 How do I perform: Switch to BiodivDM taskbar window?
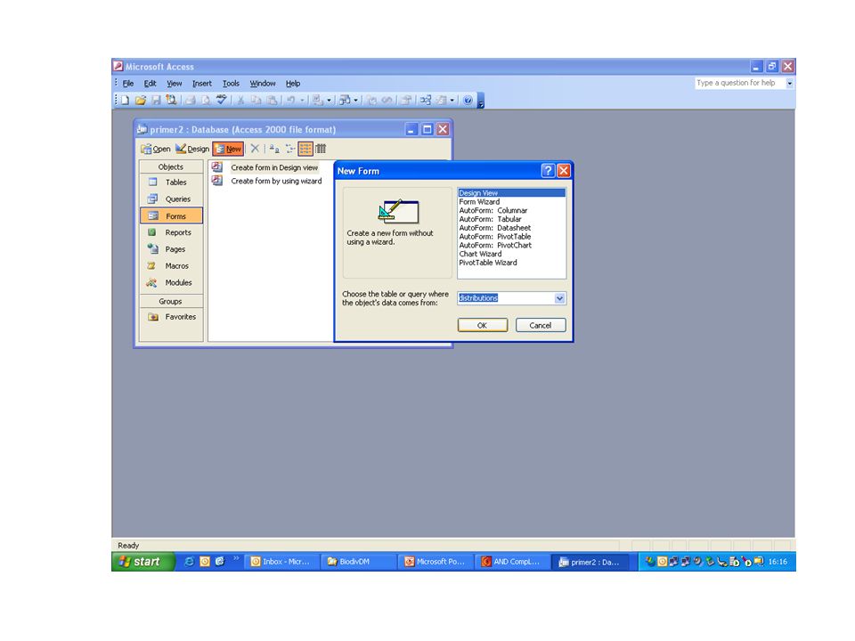point(359,562)
